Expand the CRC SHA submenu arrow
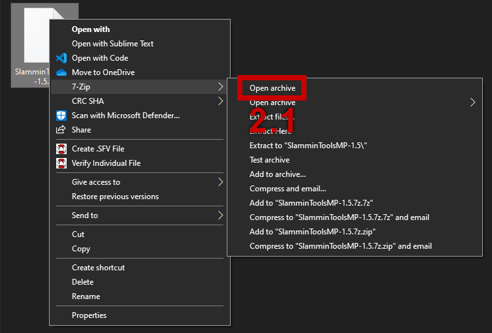 [x=221, y=101]
